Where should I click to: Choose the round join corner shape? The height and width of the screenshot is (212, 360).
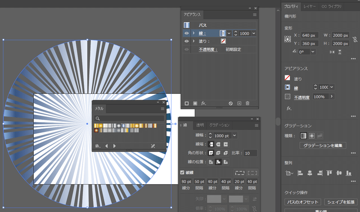point(218,153)
